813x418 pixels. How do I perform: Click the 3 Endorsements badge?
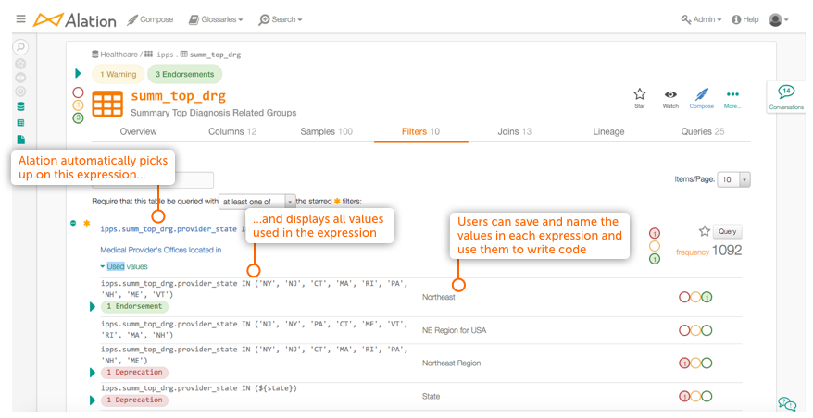[184, 74]
